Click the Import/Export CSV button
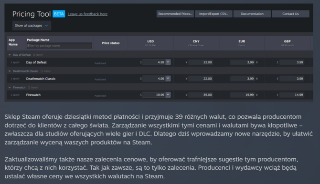The width and height of the screenshot is (320, 184). click(x=213, y=14)
